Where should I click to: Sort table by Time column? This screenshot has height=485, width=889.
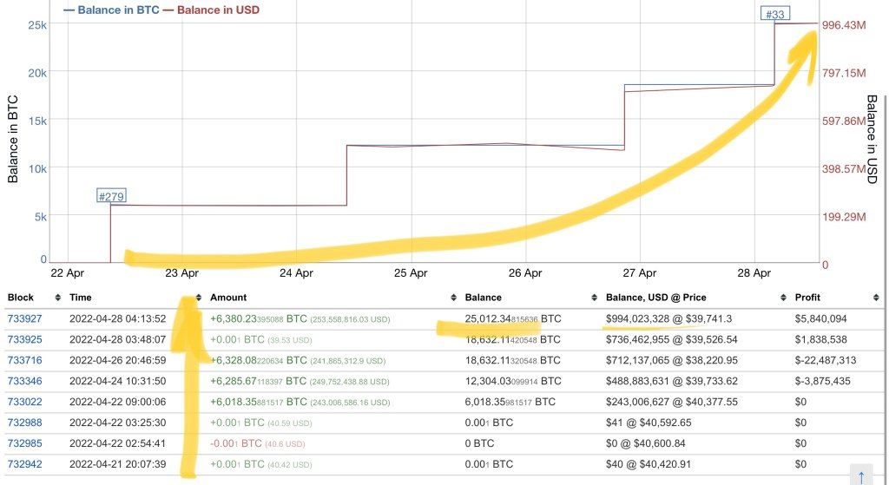81,298
